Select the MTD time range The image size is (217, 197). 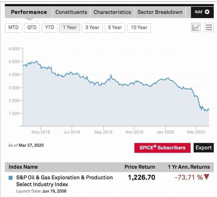pyautogui.click(x=13, y=28)
